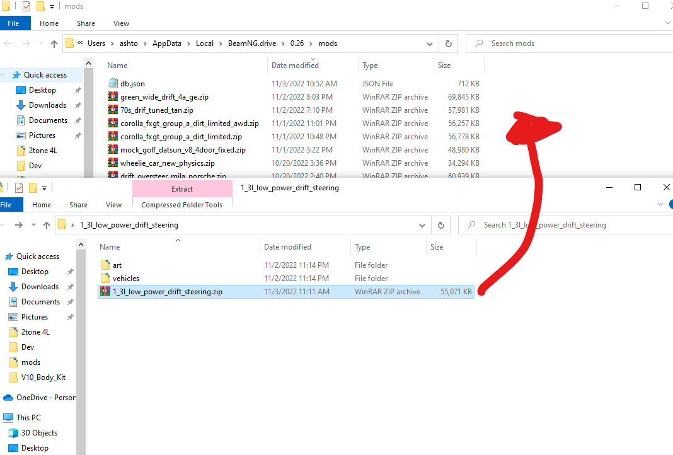Screen dimensions: 673x455
Task: Open 2tone 4L folder in lower sidebar
Action: [x=35, y=332]
